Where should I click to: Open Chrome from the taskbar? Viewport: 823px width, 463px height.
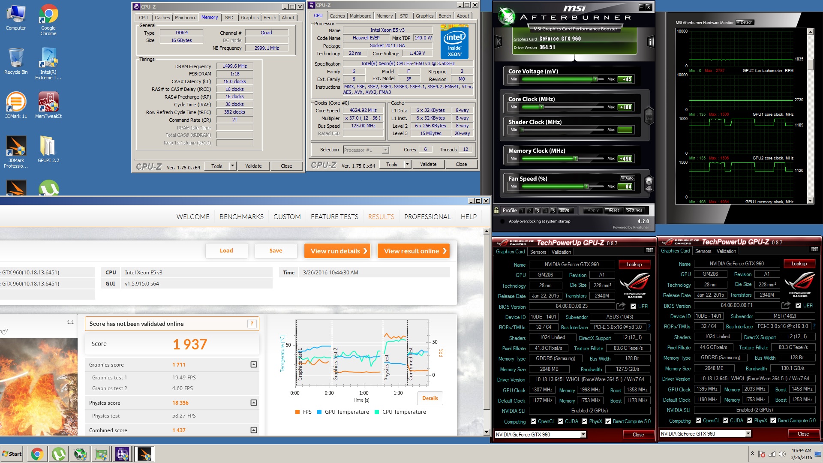pyautogui.click(x=37, y=454)
